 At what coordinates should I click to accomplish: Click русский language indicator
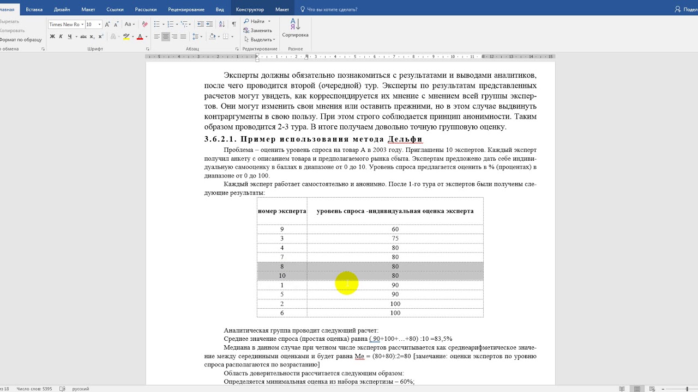[x=81, y=389]
